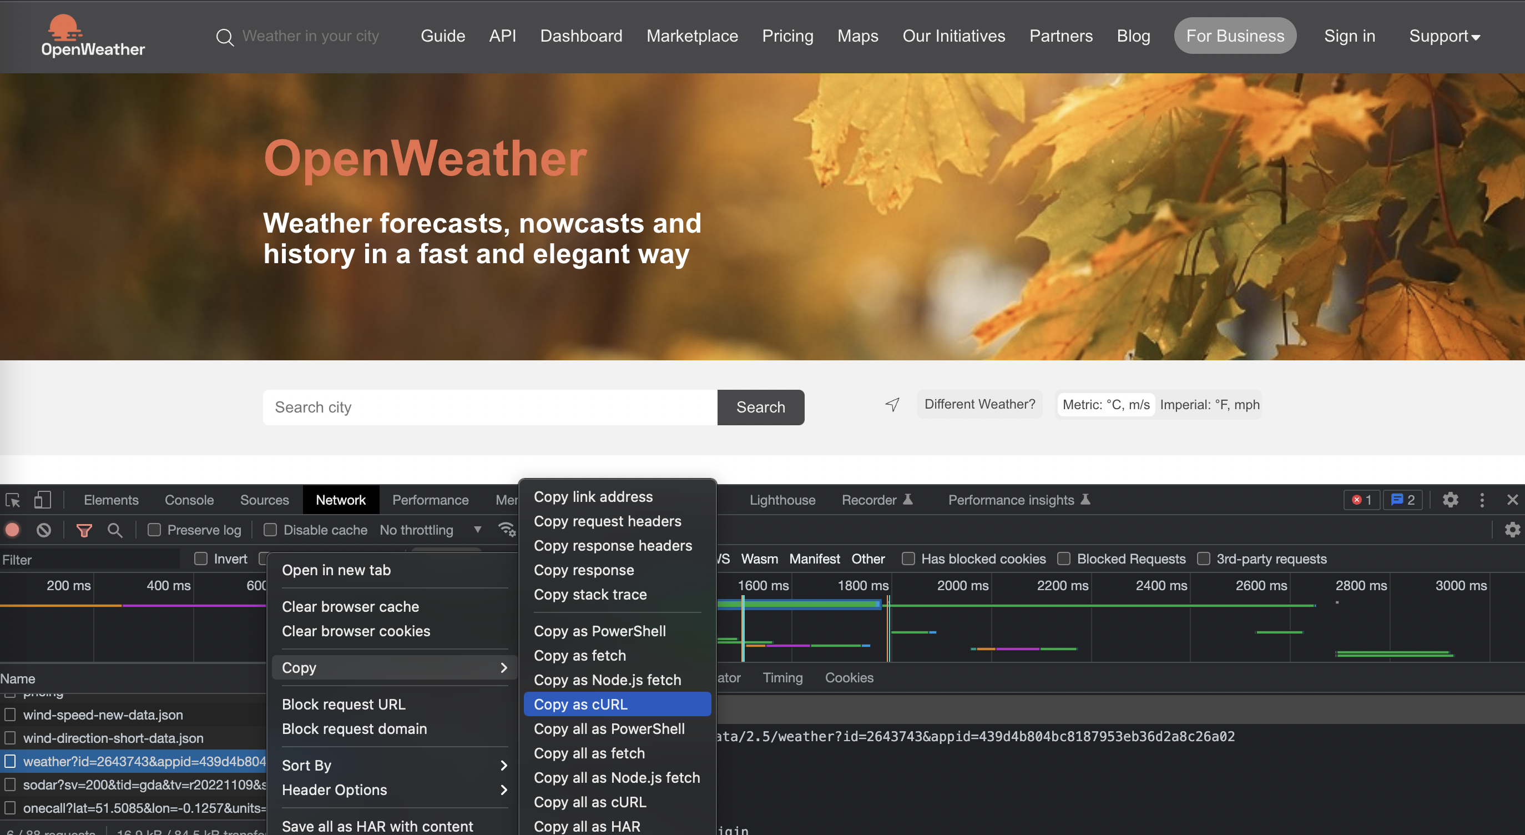
Task: Click the network Filter text field
Action: [90, 559]
